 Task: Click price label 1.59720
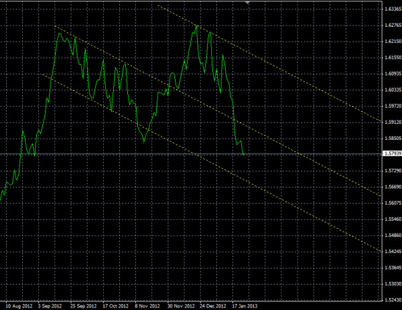tap(393, 106)
